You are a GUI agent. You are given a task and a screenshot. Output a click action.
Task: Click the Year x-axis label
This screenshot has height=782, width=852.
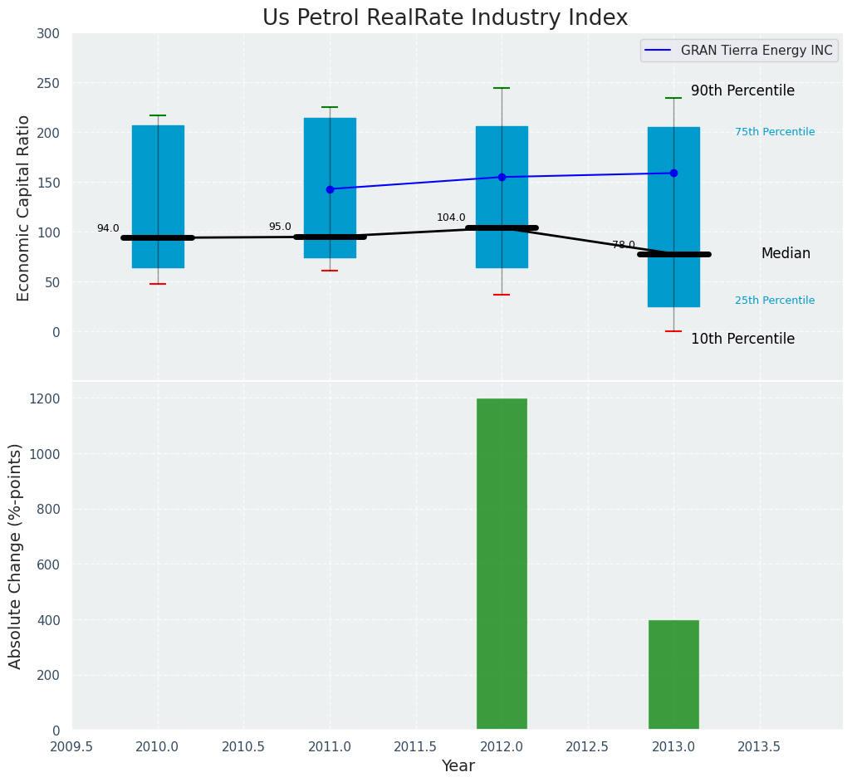458,766
